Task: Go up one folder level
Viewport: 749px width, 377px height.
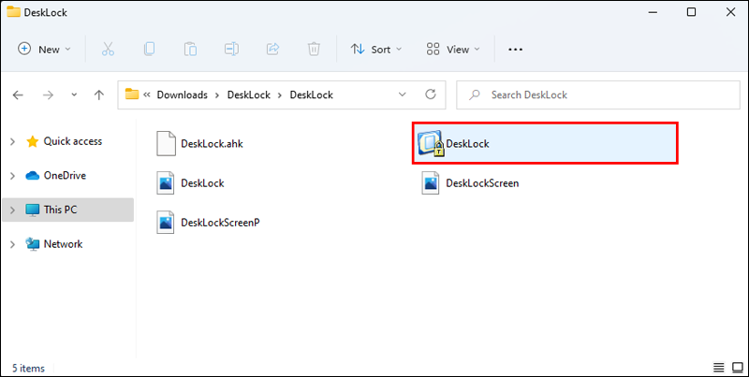Action: 99,94
